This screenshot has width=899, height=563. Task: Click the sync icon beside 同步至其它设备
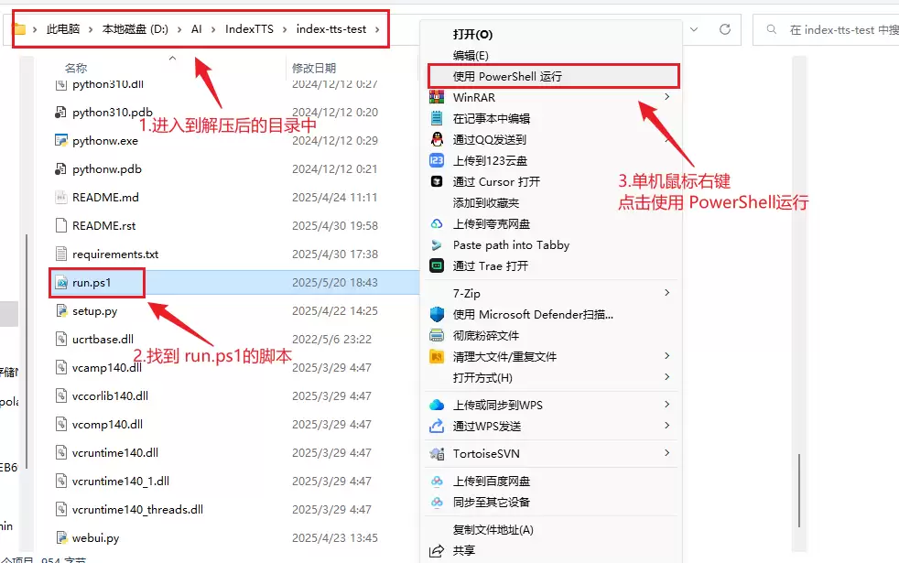[x=437, y=503]
